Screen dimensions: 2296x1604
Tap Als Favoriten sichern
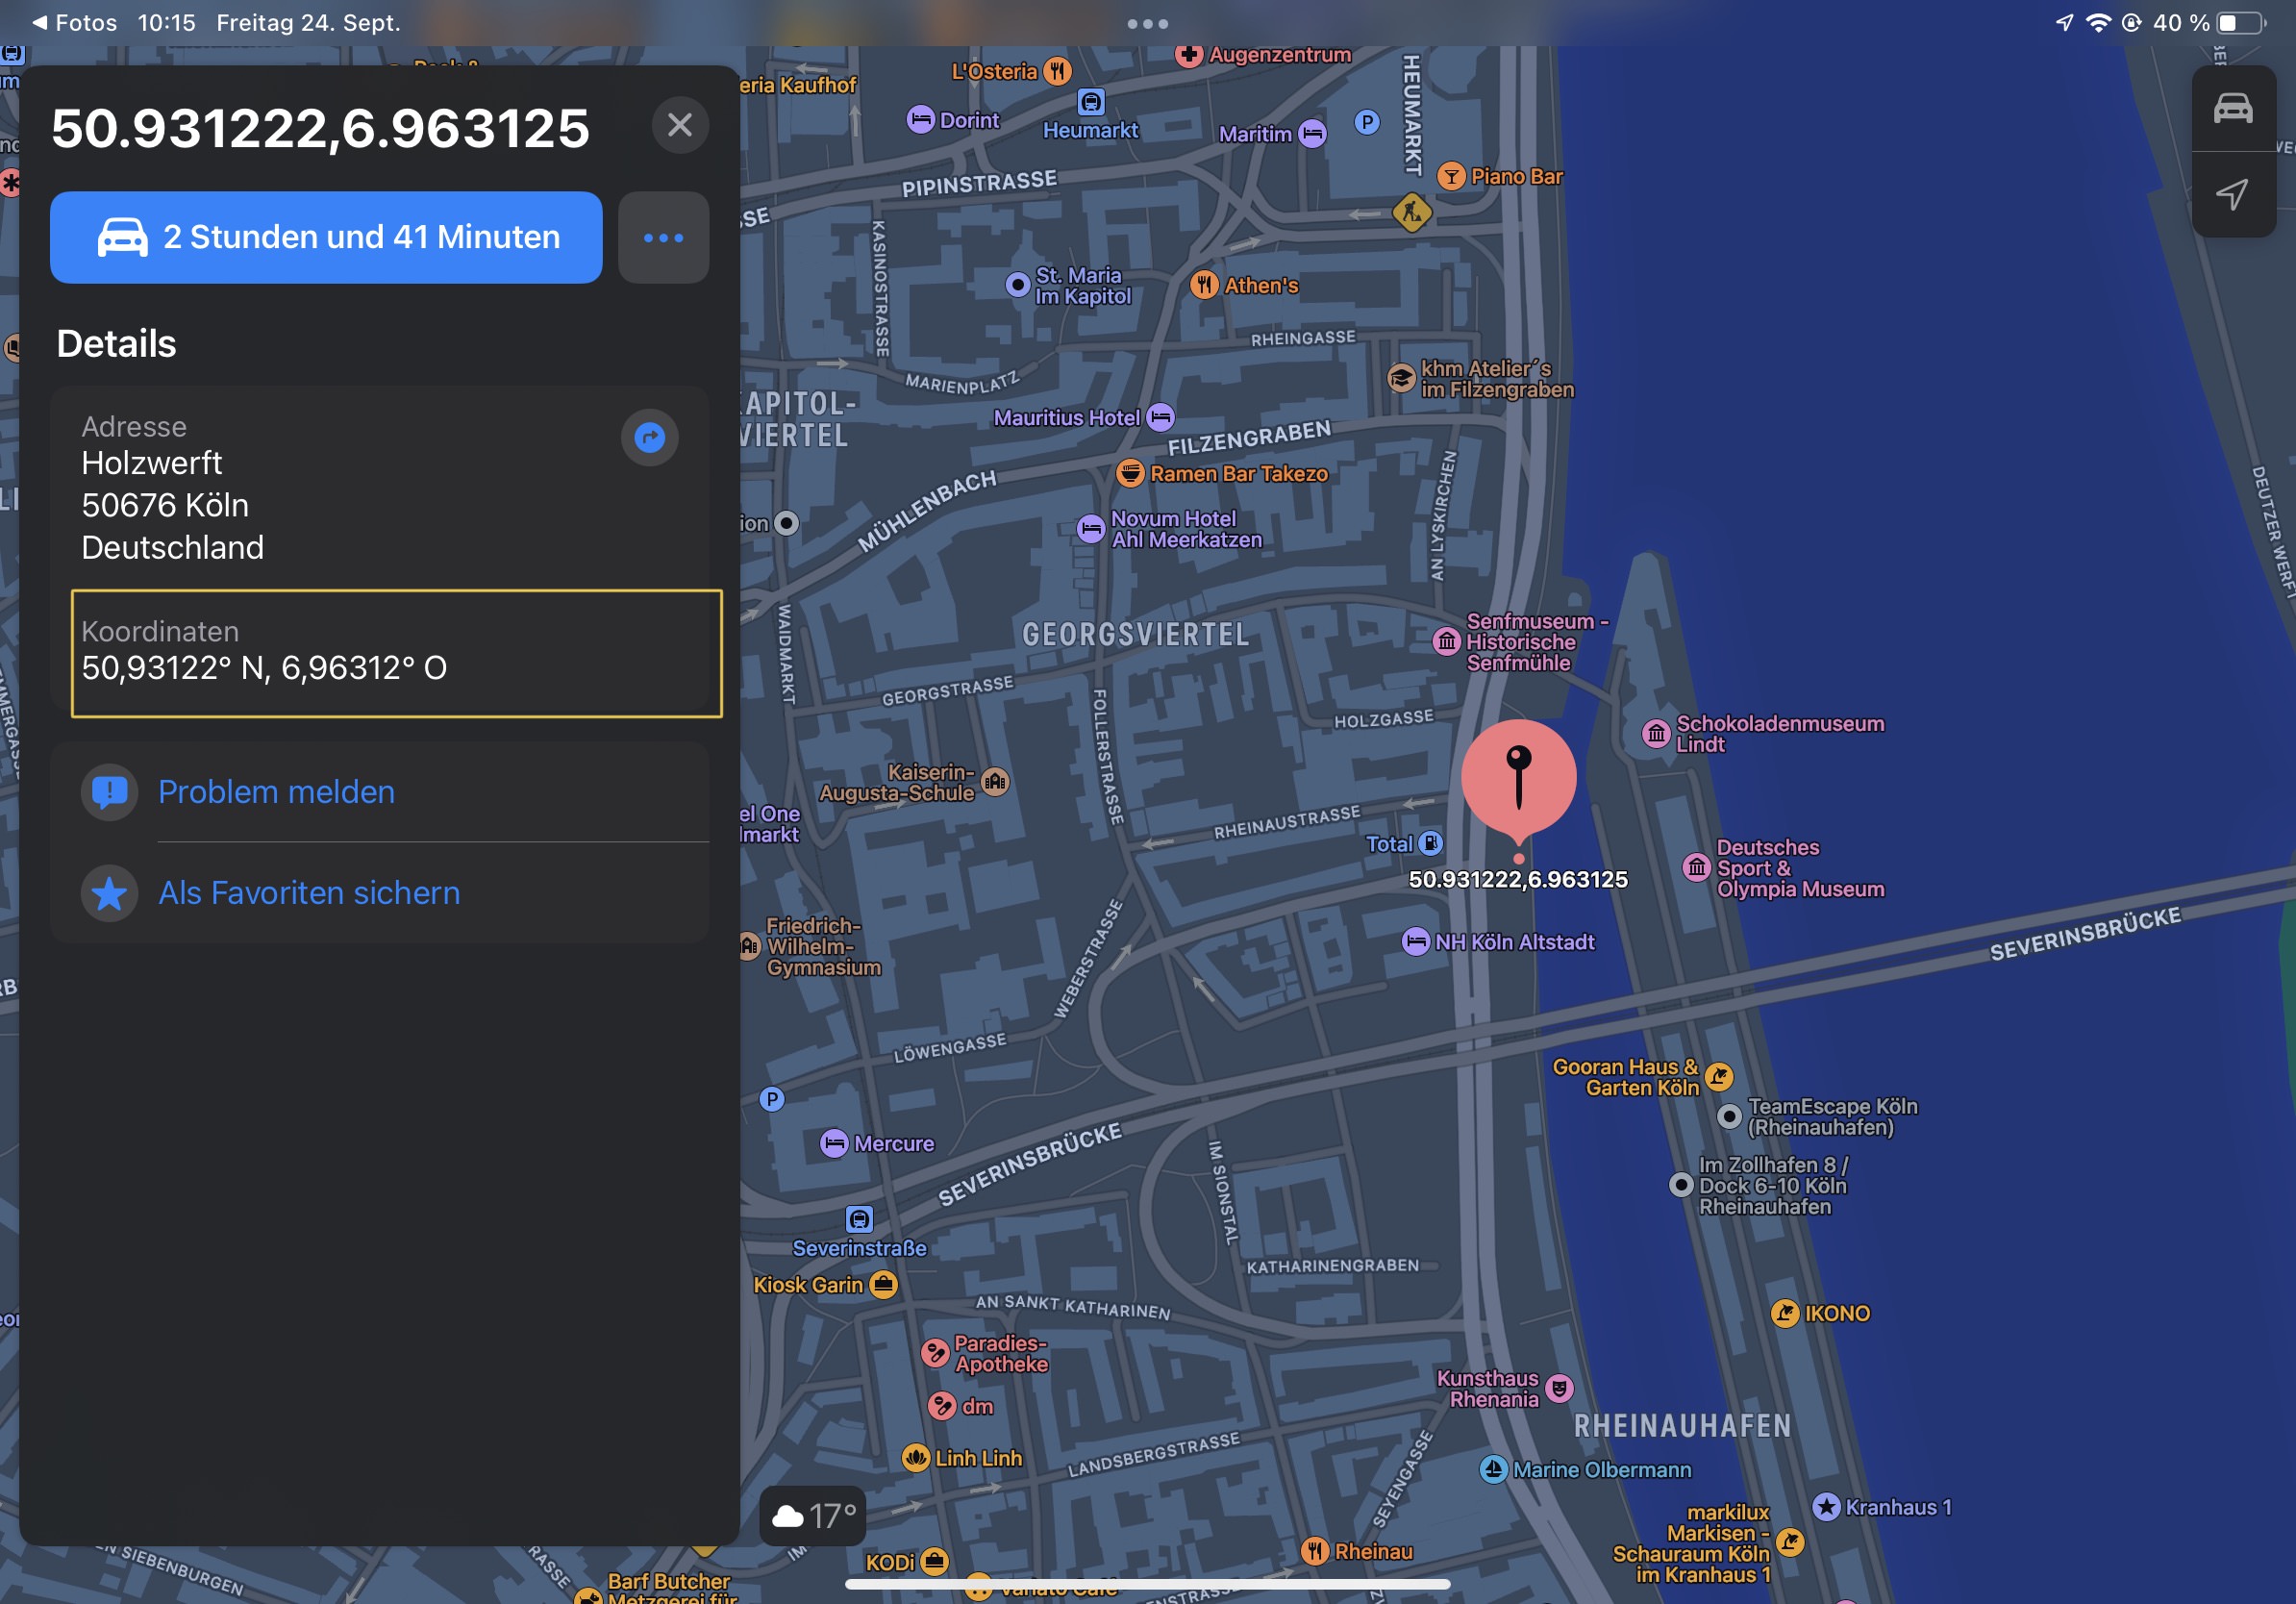(x=308, y=893)
